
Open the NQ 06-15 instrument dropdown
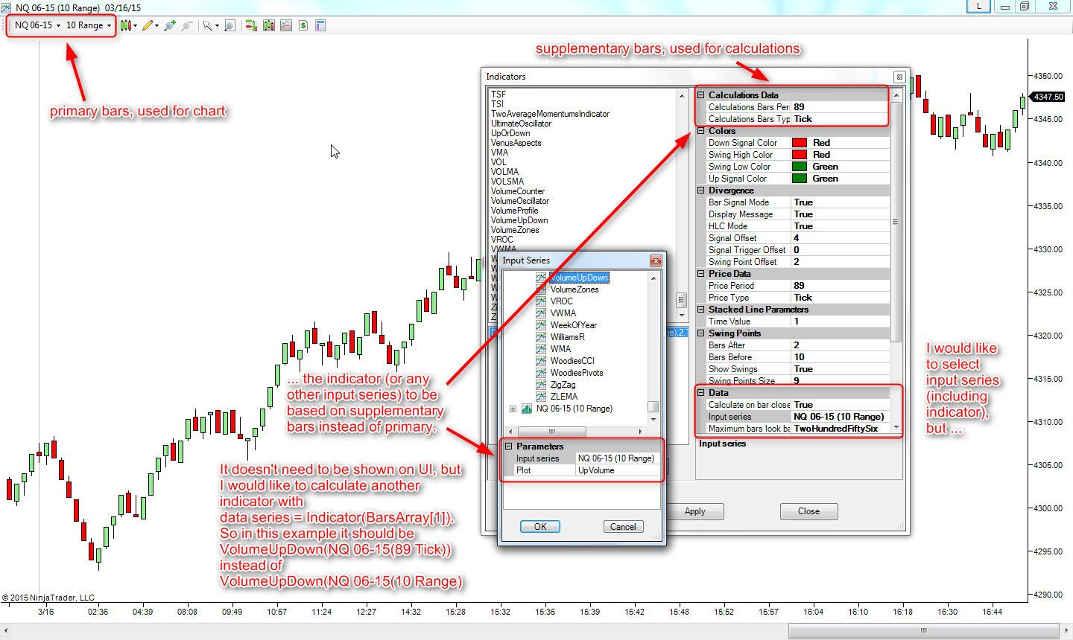pyautogui.click(x=37, y=25)
